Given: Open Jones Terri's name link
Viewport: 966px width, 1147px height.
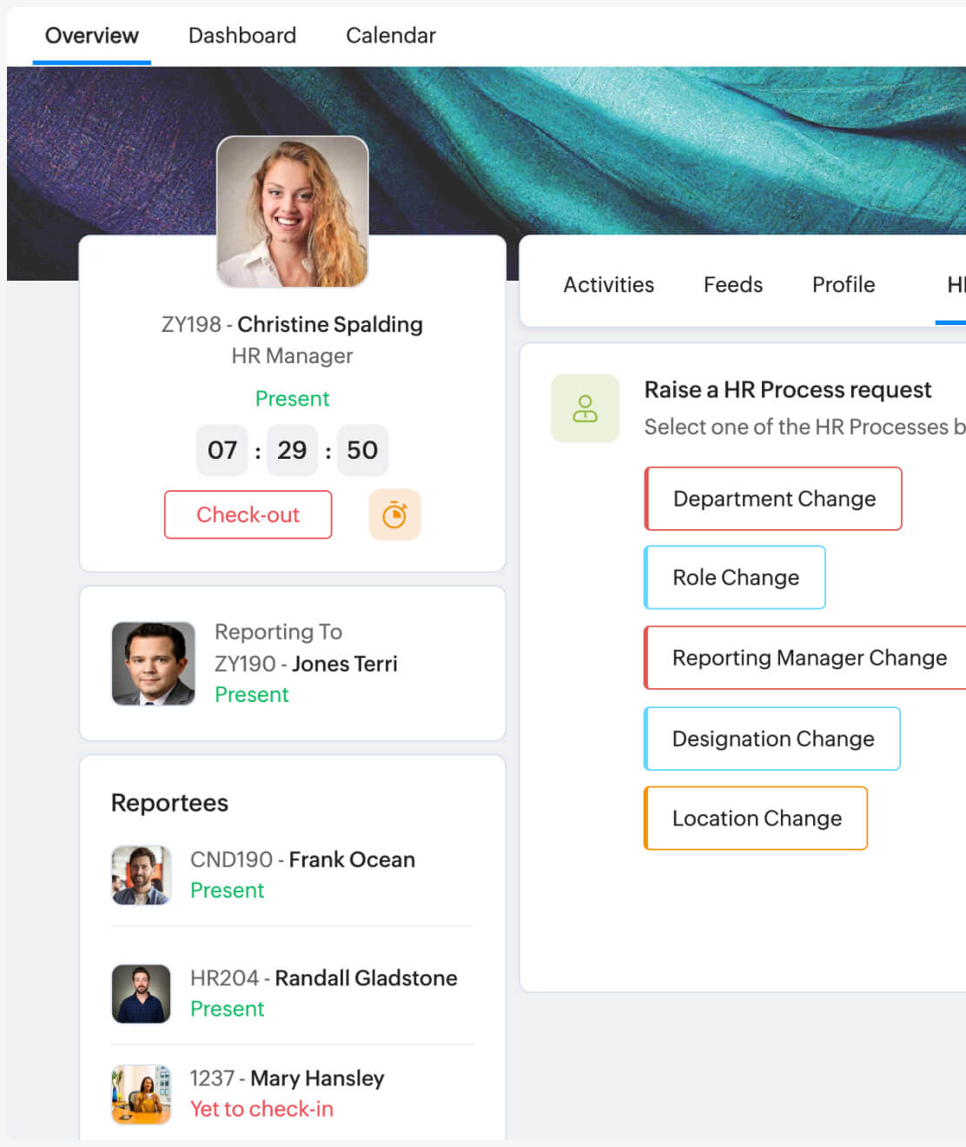Looking at the screenshot, I should click(x=344, y=664).
